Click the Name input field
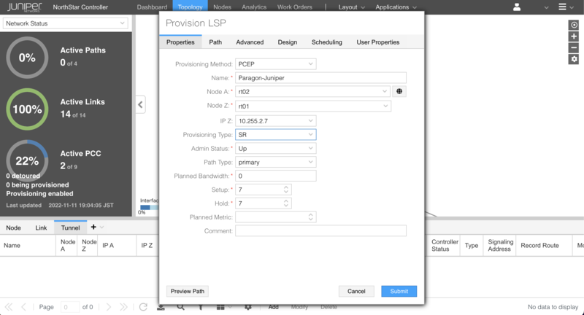Image resolution: width=584 pixels, height=315 pixels. click(x=320, y=78)
